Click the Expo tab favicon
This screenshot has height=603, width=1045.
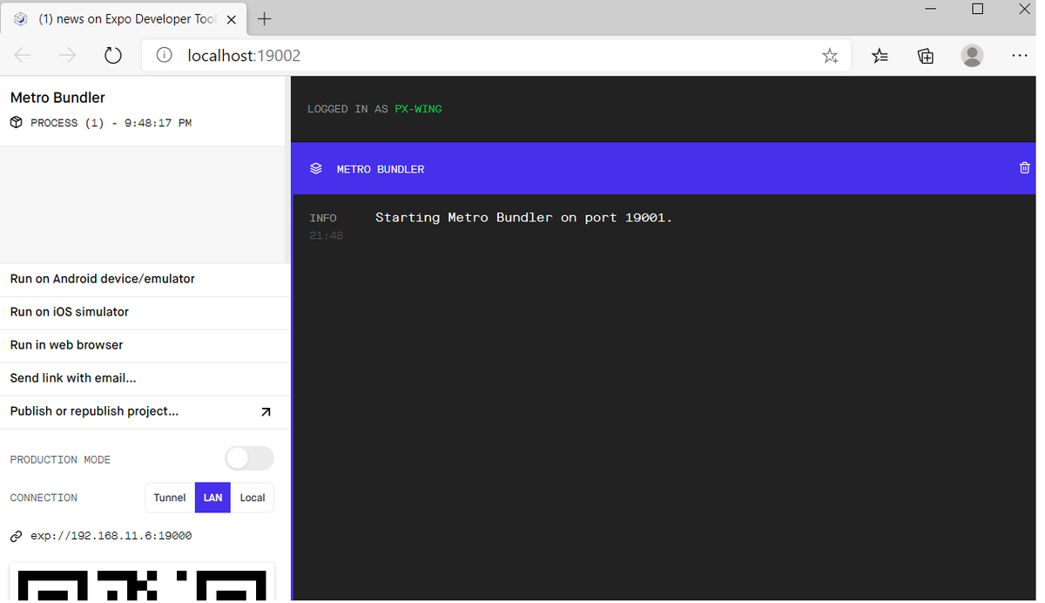21,19
